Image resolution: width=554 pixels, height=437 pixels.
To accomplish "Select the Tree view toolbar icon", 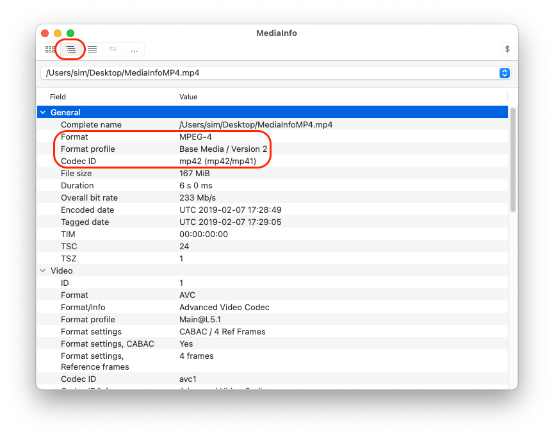I will (71, 49).
